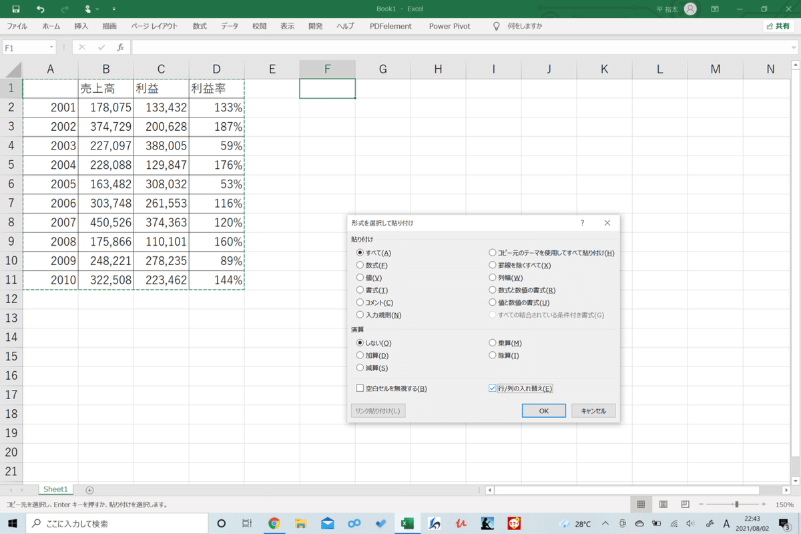Click the 利益率 header cell
Viewport: 801px width, 534px height.
click(216, 88)
